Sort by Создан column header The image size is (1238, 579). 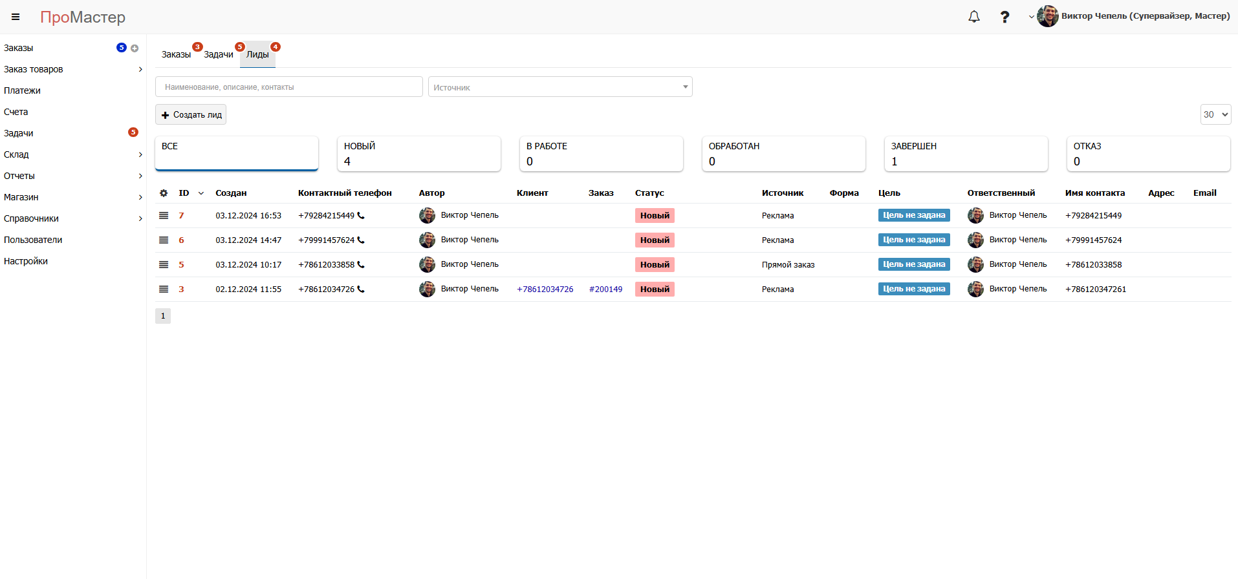(231, 193)
